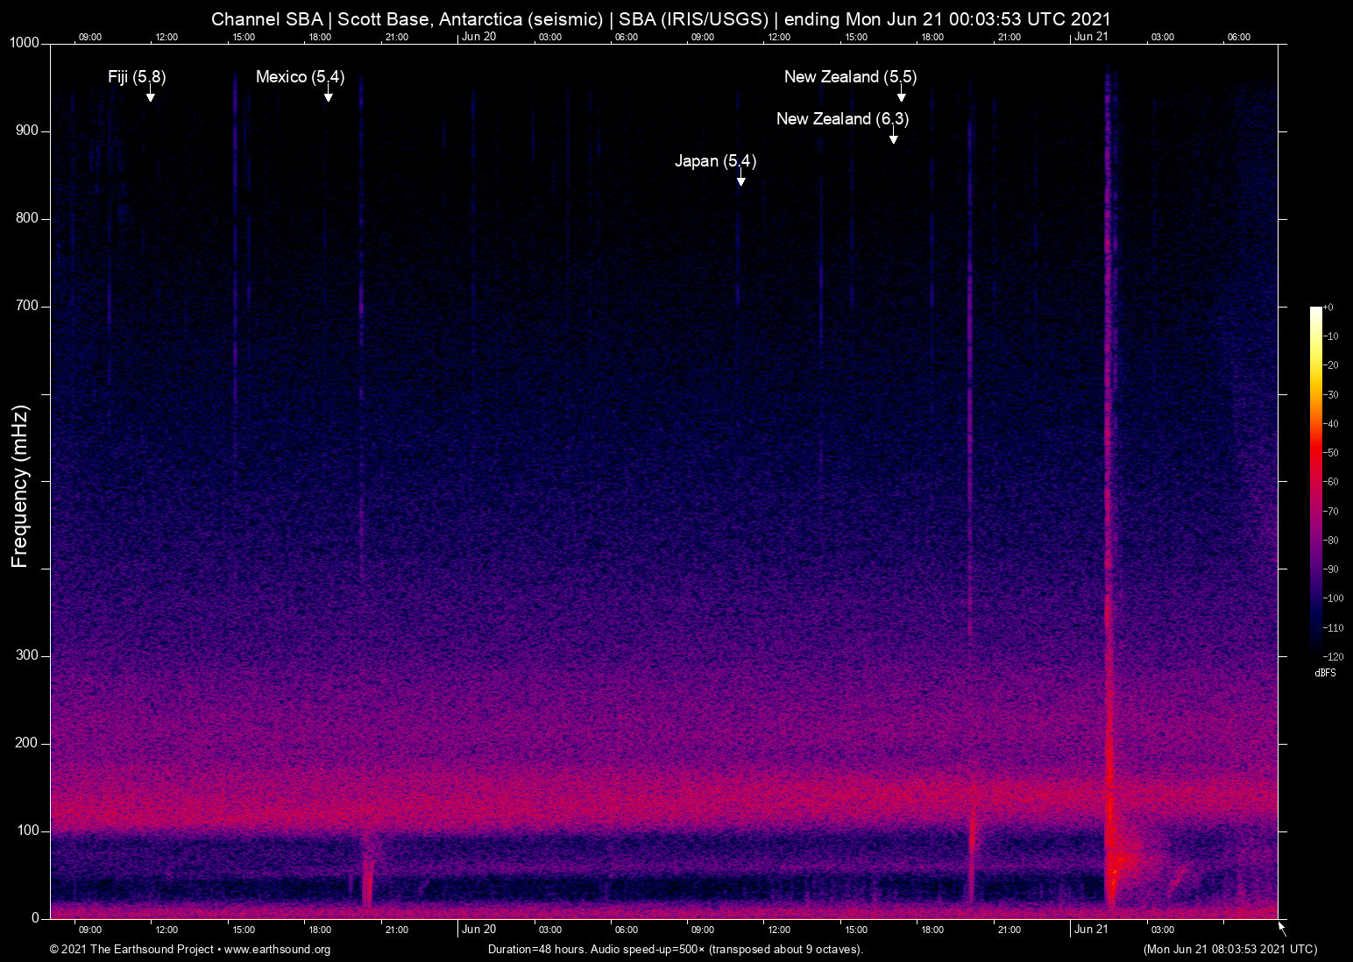Click the Duration=48 hours footer text
Viewport: 1353px width, 962px height.
[x=675, y=950]
